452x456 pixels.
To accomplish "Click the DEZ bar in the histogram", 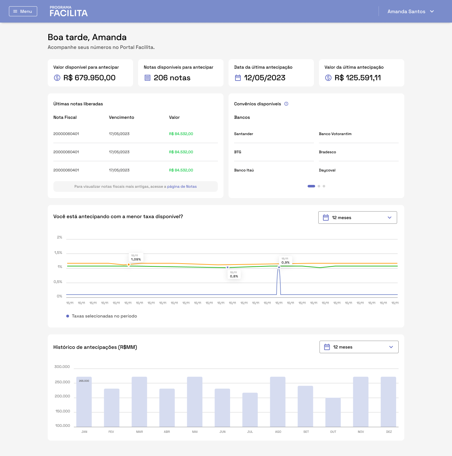I will [x=388, y=402].
